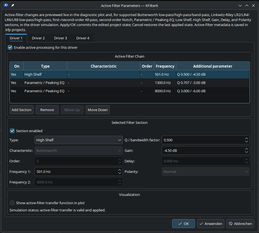
Task: Open the Type dropdown showing High Shelf
Action: (x=79, y=140)
